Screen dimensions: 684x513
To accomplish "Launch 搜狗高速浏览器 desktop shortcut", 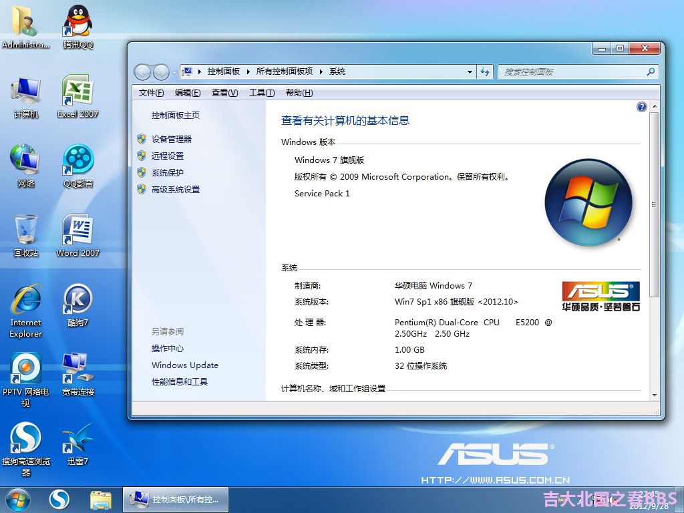I will click(26, 450).
